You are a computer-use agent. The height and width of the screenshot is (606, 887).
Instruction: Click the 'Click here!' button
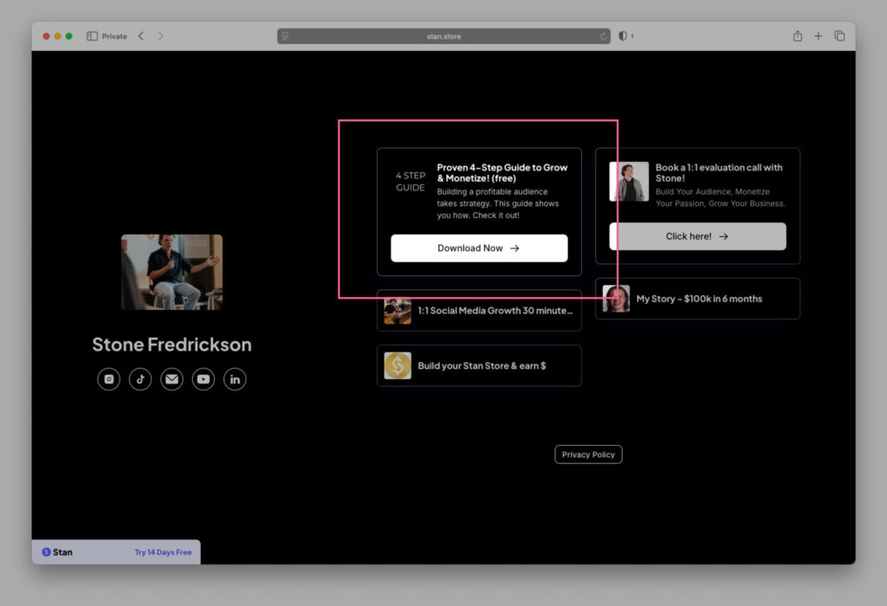697,236
